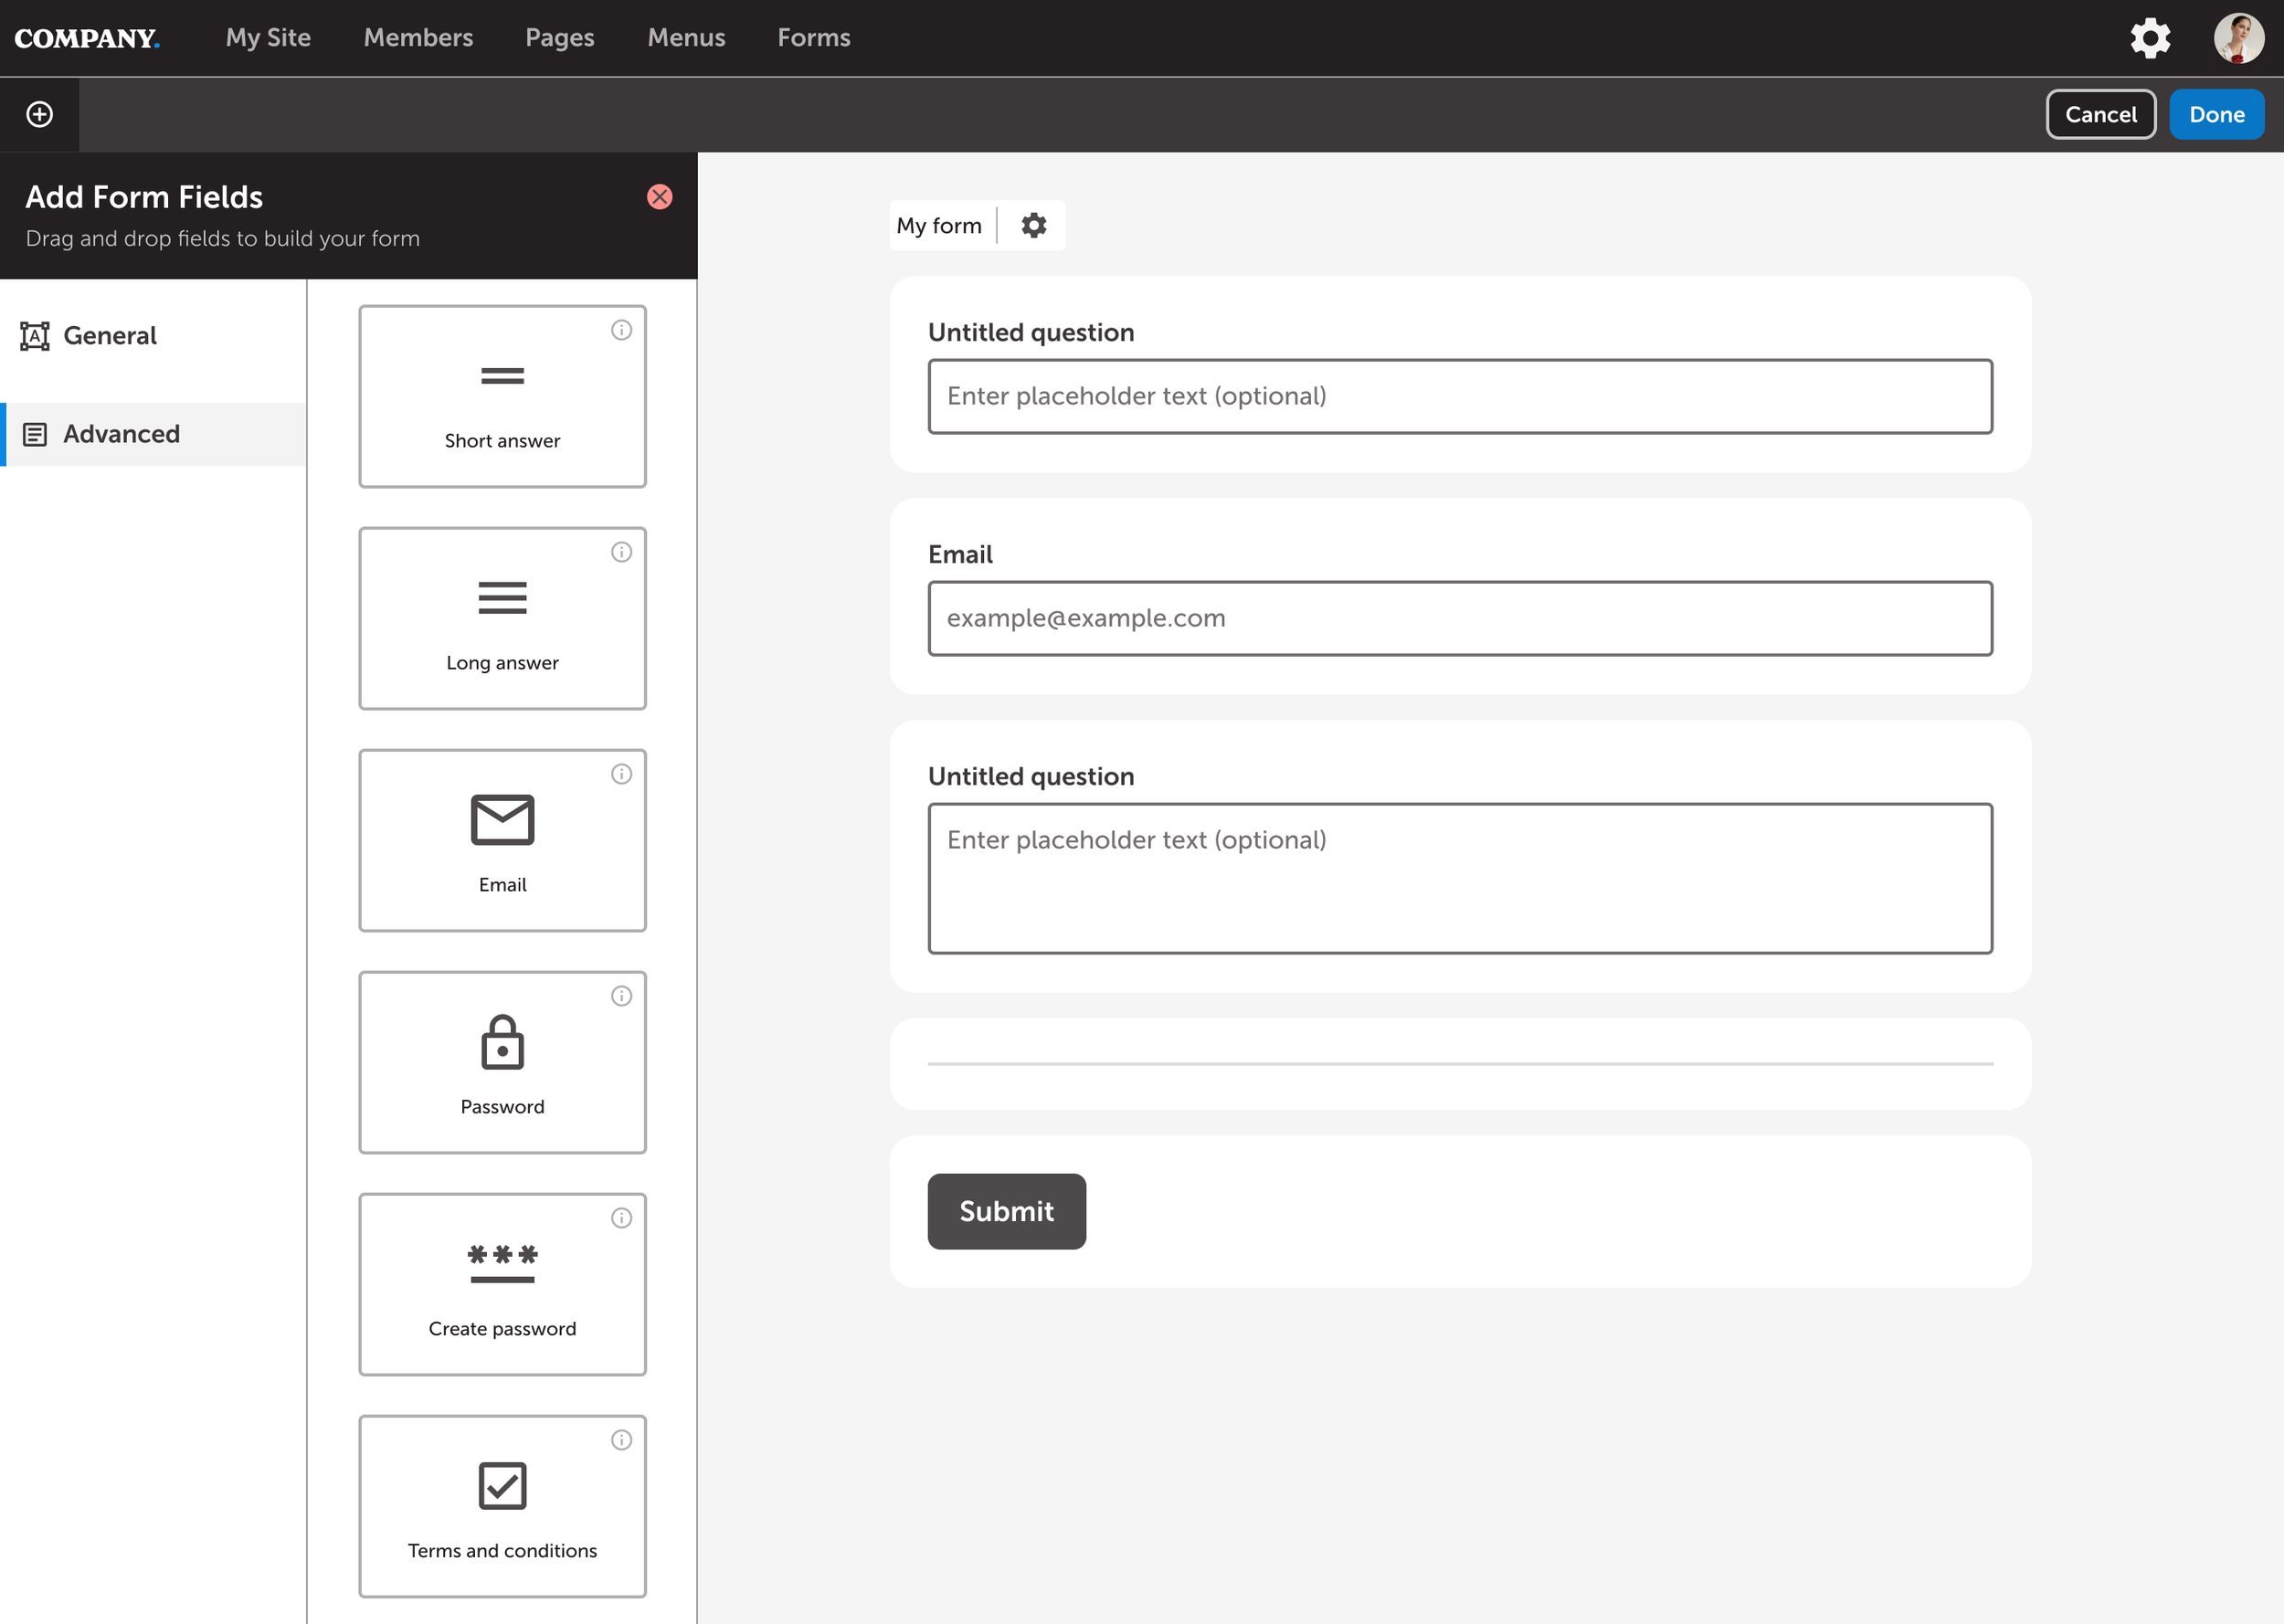Open info icon on the Email field card
The width and height of the screenshot is (2284, 1624).
[x=621, y=774]
